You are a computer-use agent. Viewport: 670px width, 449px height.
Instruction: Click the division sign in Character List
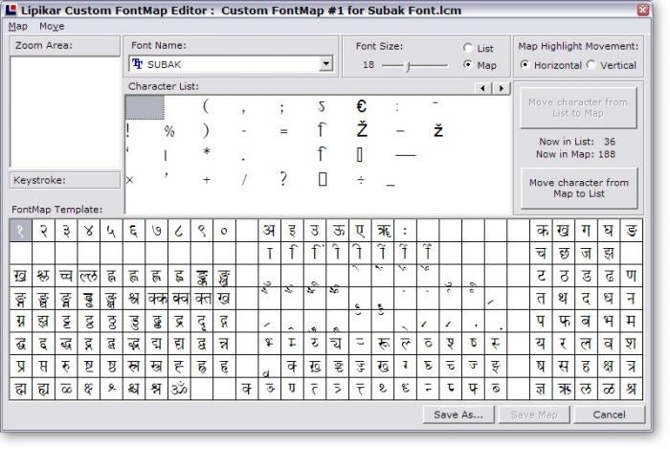tap(361, 180)
